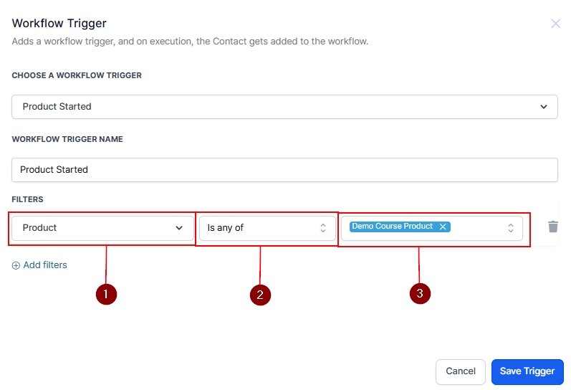The height and width of the screenshot is (390, 571).
Task: Click the chevron on Product Started dropdown
Action: click(x=543, y=107)
